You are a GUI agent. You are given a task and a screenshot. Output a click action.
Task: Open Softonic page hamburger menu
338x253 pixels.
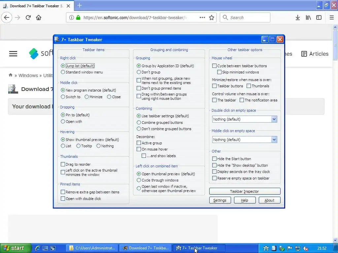pyautogui.click(x=13, y=54)
